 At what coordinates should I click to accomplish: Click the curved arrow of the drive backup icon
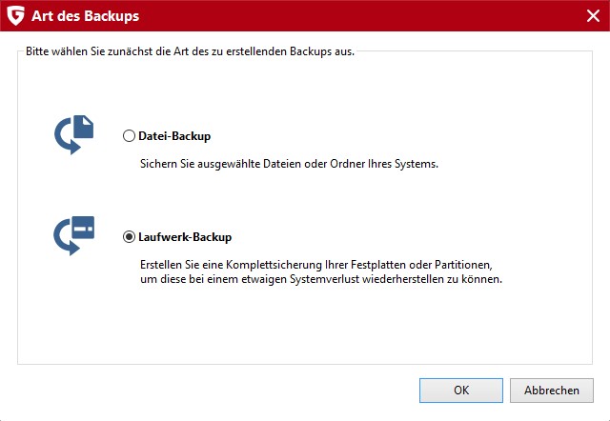pyautogui.click(x=66, y=240)
